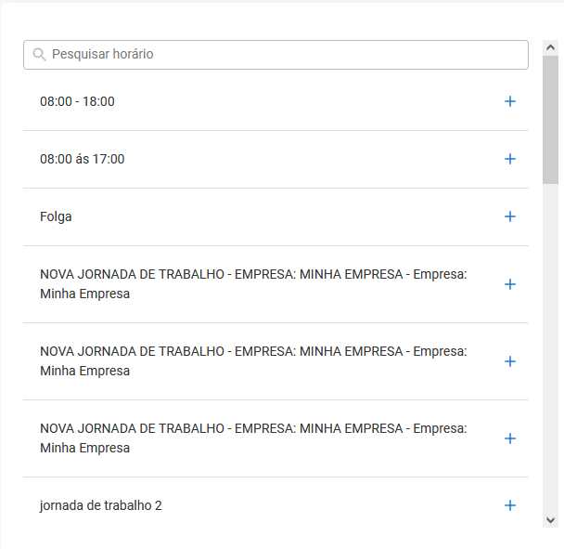Click magnifier icon in search box
This screenshot has width=564, height=549.
(x=39, y=55)
